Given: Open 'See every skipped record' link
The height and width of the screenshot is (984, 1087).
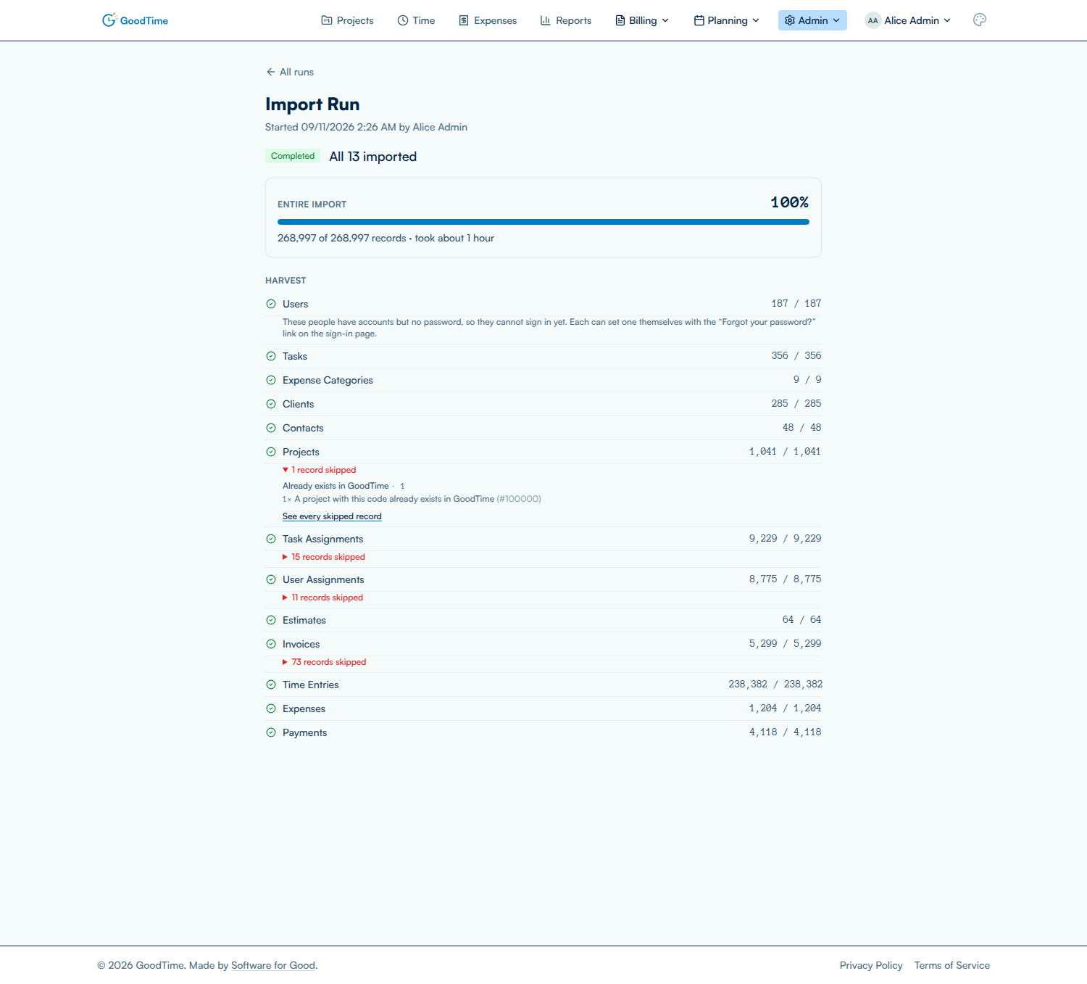Looking at the screenshot, I should [x=332, y=516].
